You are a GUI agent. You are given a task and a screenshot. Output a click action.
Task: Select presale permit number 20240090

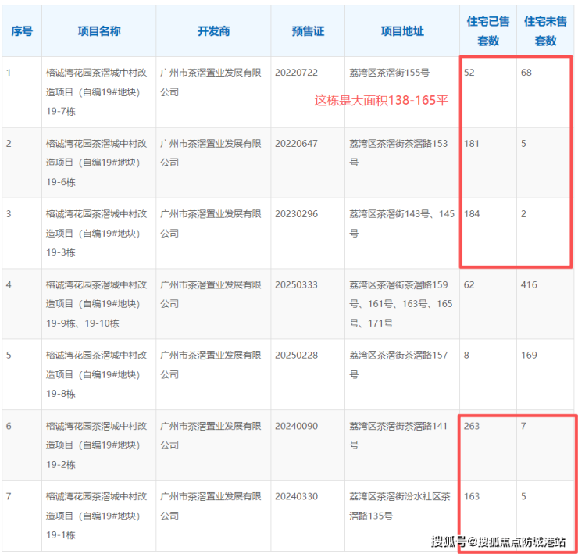pyautogui.click(x=296, y=426)
